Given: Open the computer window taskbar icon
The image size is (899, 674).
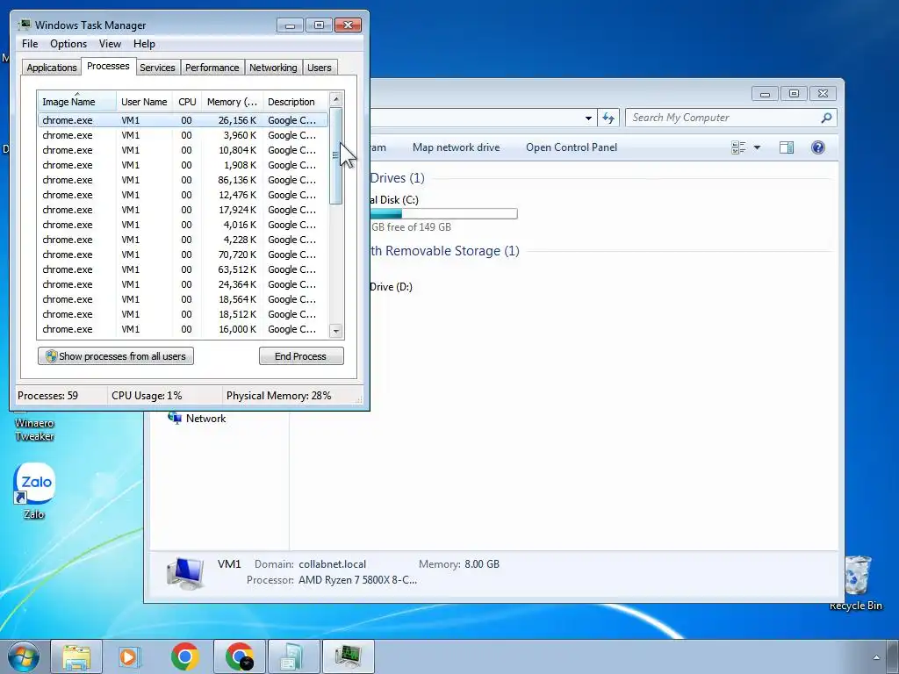Looking at the screenshot, I should pos(293,656).
